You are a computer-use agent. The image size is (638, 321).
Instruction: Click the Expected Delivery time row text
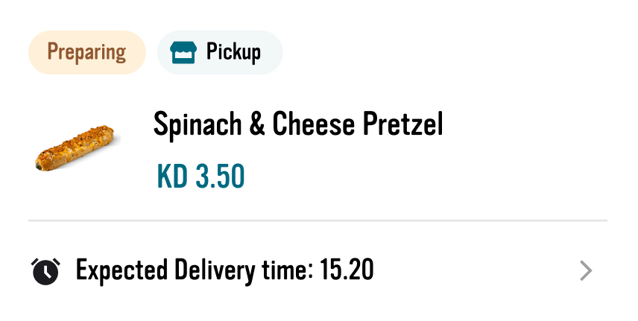[224, 270]
